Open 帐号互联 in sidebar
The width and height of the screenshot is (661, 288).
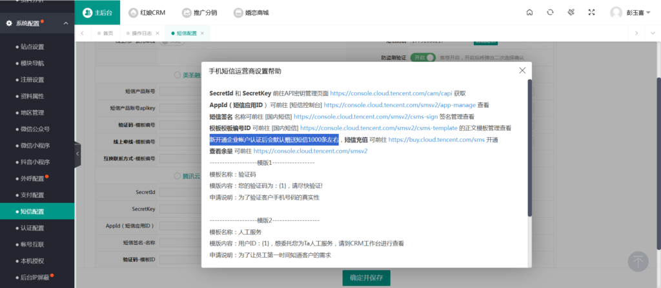[x=32, y=244]
